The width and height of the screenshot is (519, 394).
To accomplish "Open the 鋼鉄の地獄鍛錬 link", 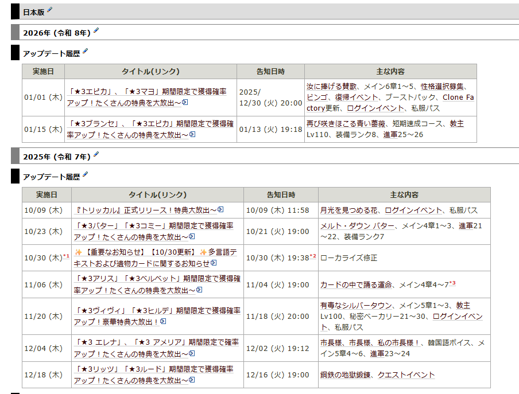I will pos(347,375).
